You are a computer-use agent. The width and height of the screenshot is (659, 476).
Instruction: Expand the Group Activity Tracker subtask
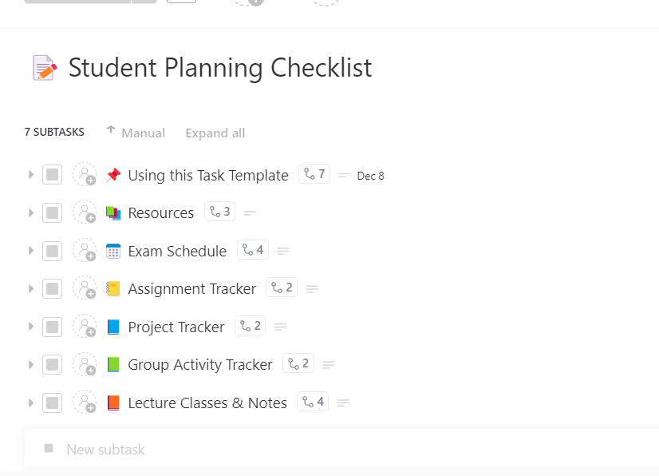tap(30, 364)
